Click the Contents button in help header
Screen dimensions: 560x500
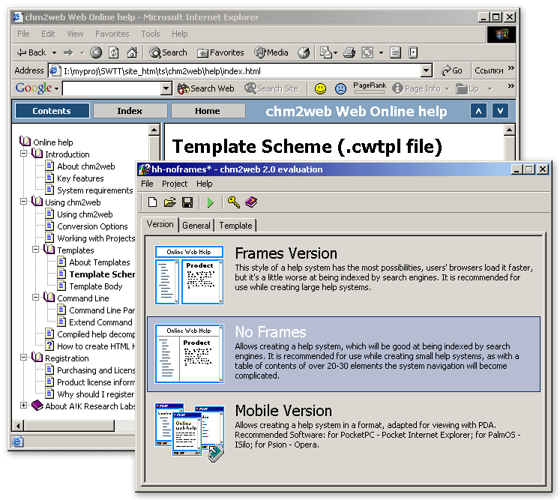tap(52, 111)
